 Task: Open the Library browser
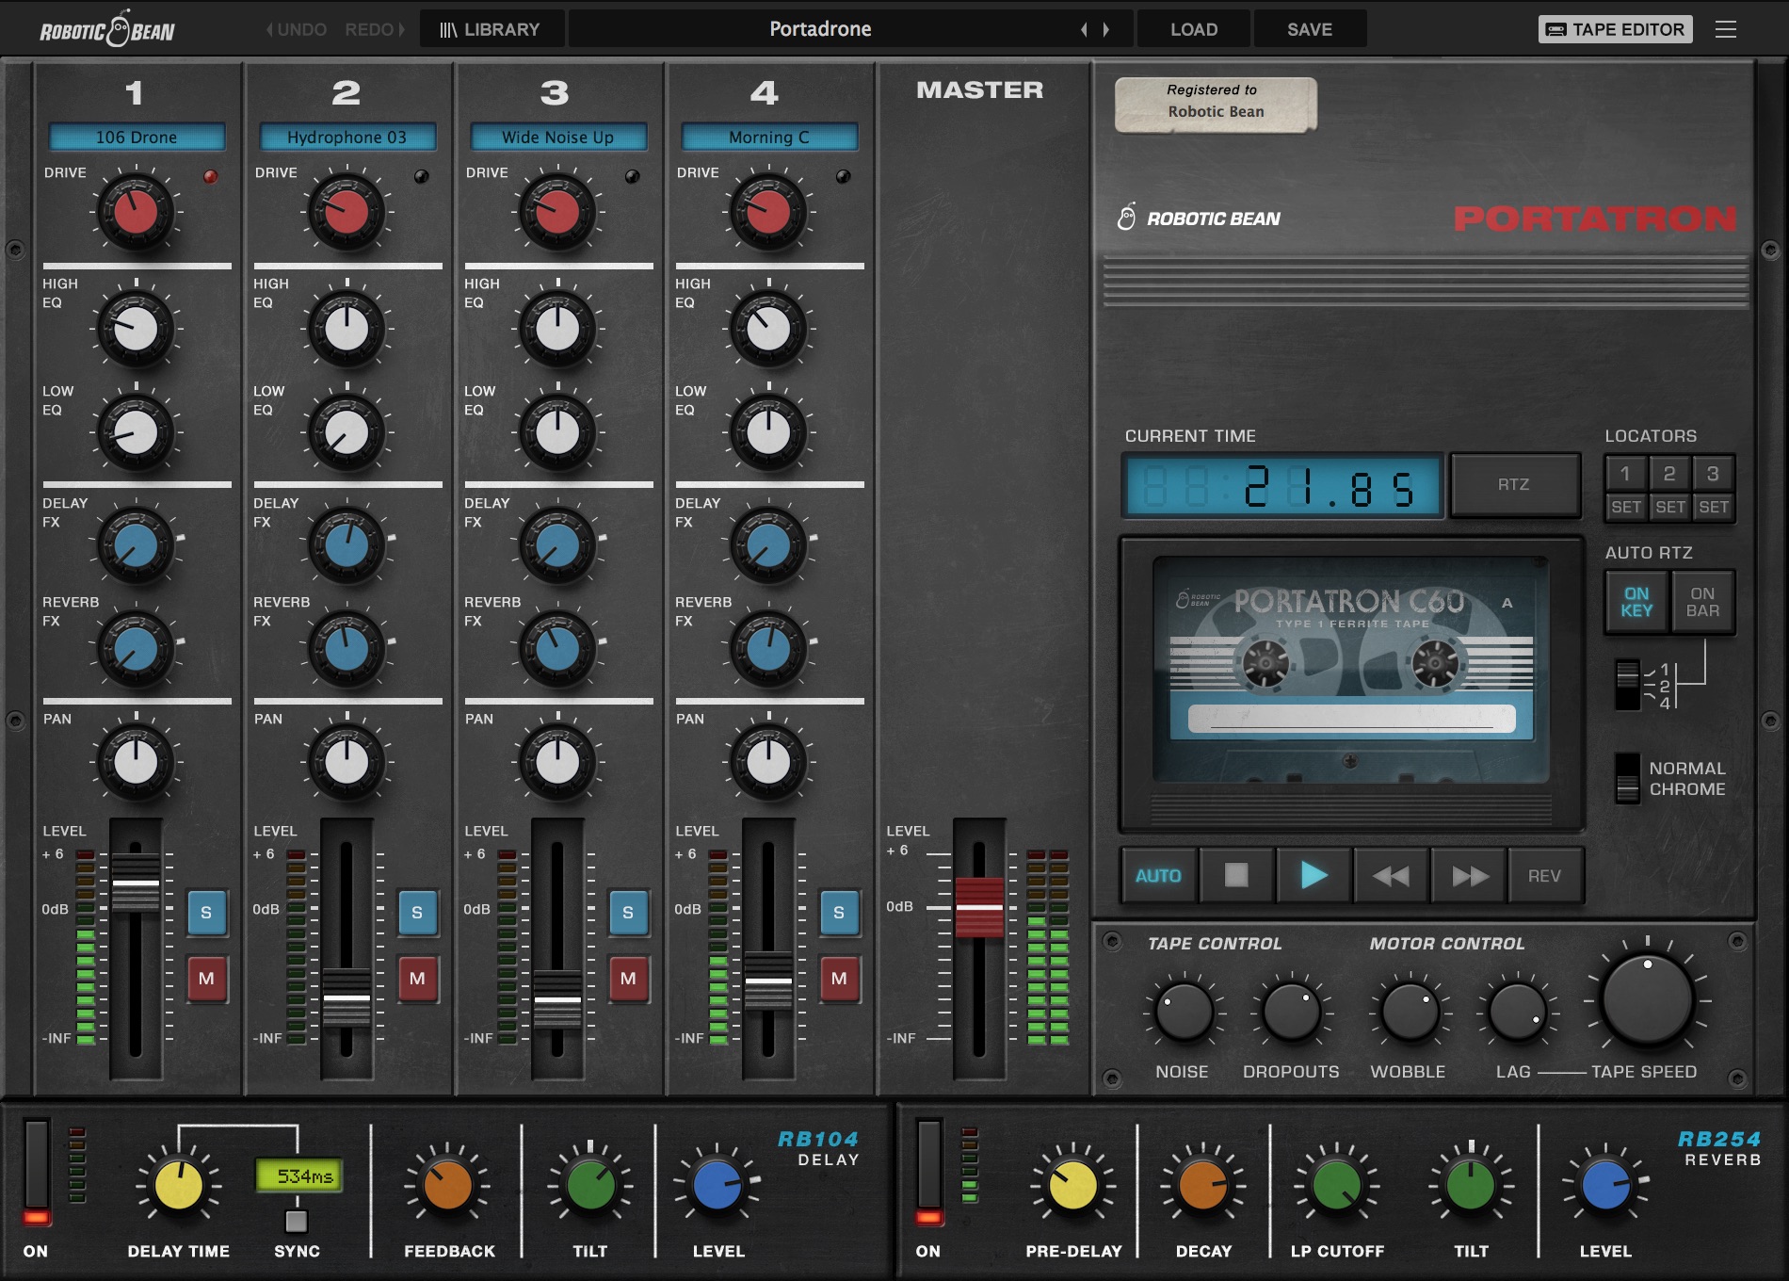point(491,28)
